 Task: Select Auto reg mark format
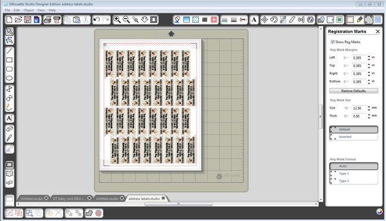pyautogui.click(x=353, y=166)
